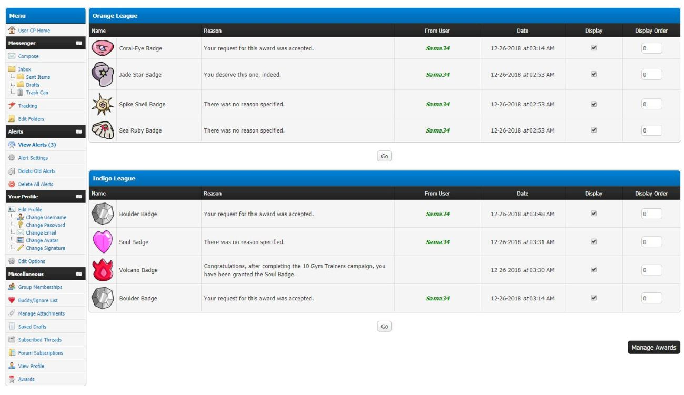Collapse the Alerts menu section
This screenshot has height=395, width=684.
coord(79,132)
